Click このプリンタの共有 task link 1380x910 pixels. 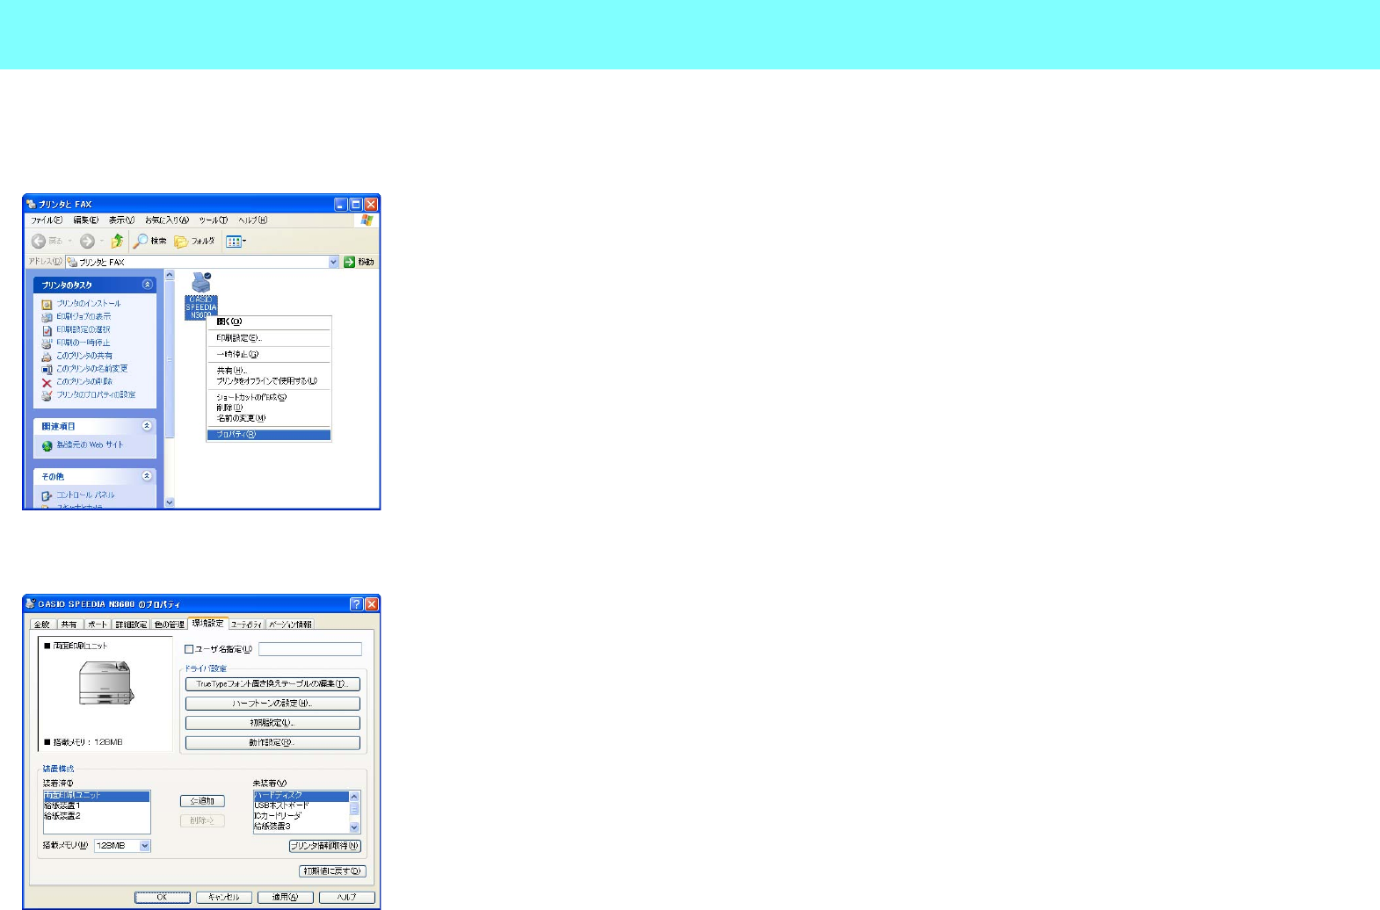84,356
